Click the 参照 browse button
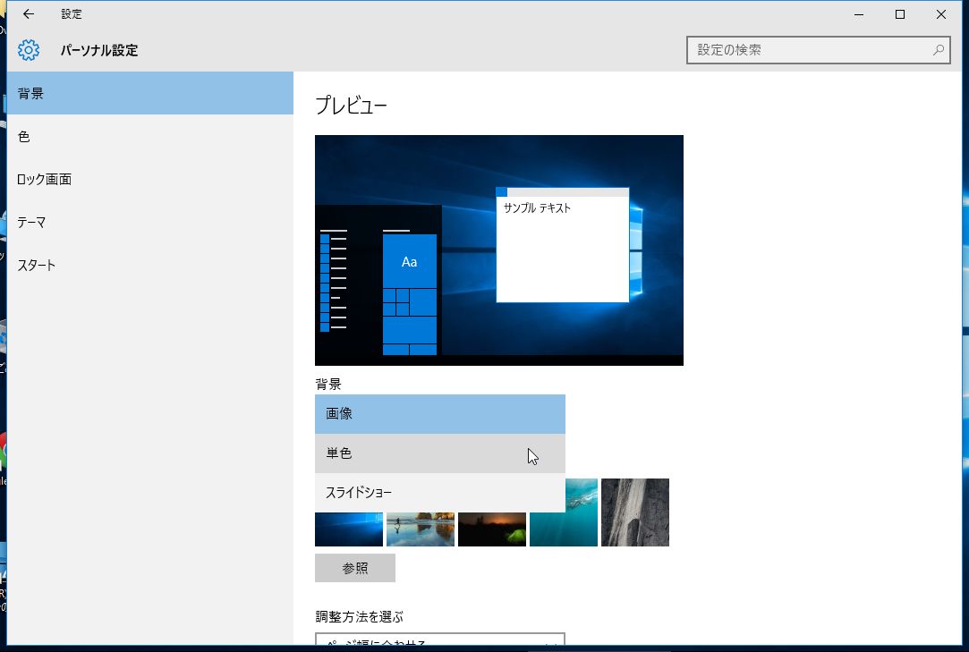This screenshot has height=652, width=969. click(355, 568)
